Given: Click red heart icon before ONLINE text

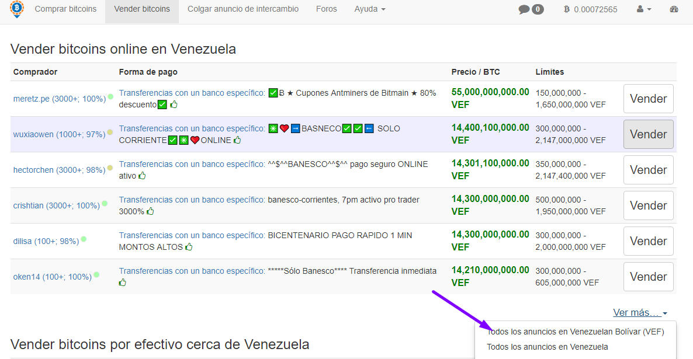Looking at the screenshot, I should (195, 140).
